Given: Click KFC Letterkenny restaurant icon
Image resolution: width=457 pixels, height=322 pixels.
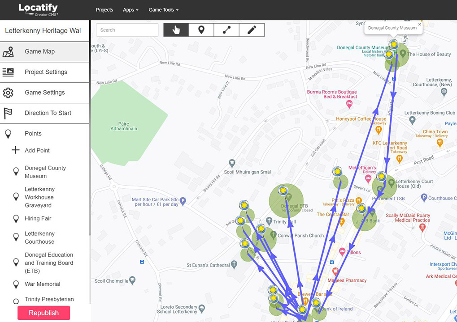Looking at the screenshot, I should (400, 159).
